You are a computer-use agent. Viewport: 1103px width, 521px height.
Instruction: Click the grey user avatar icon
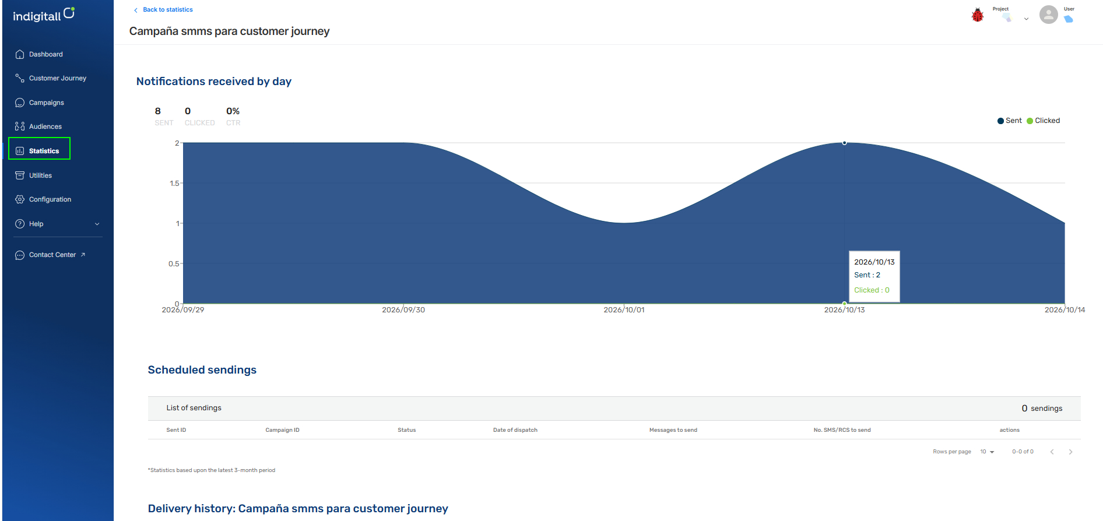click(x=1048, y=15)
